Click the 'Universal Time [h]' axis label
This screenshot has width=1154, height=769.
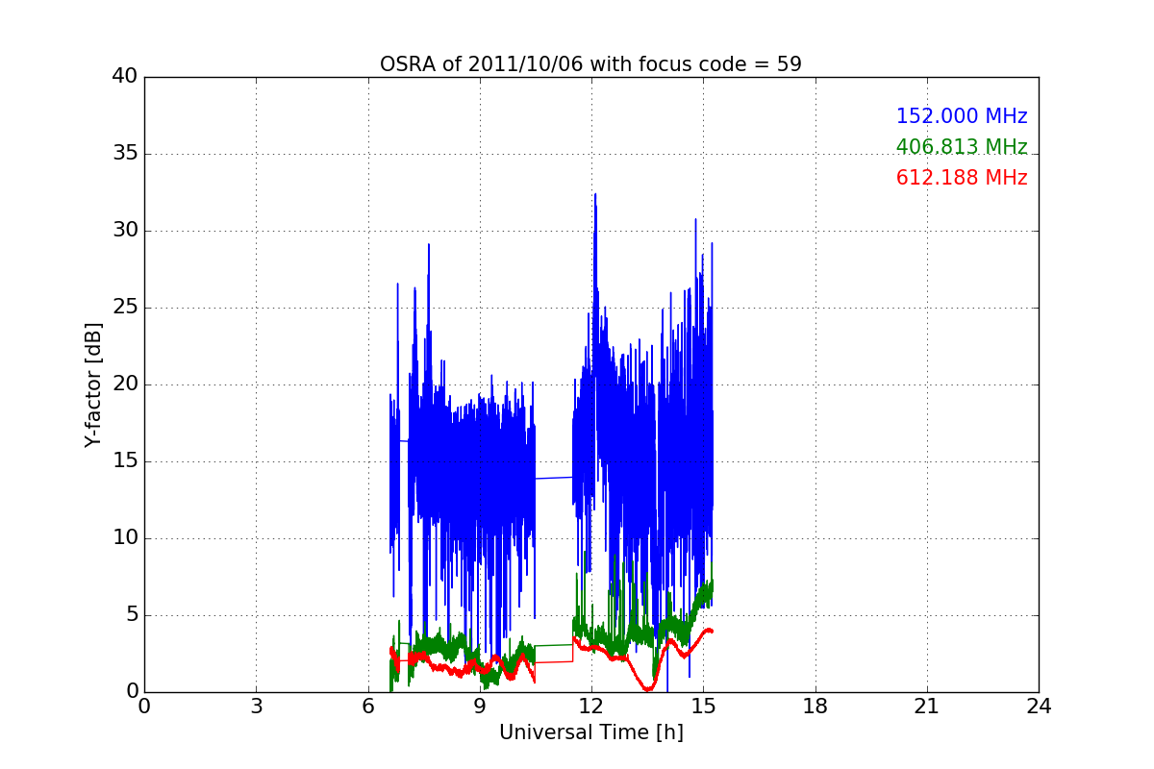point(590,732)
